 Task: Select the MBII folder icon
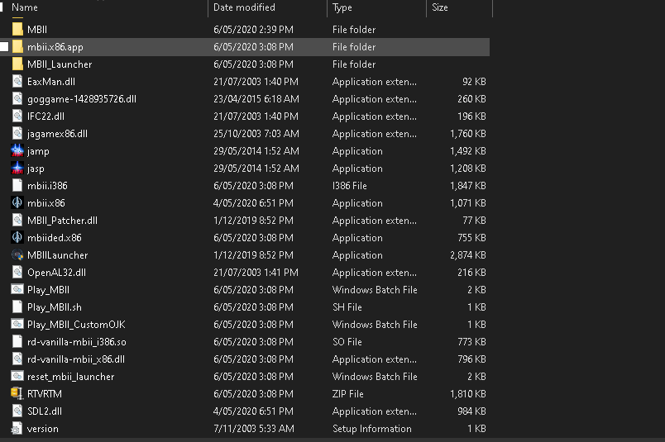click(17, 30)
